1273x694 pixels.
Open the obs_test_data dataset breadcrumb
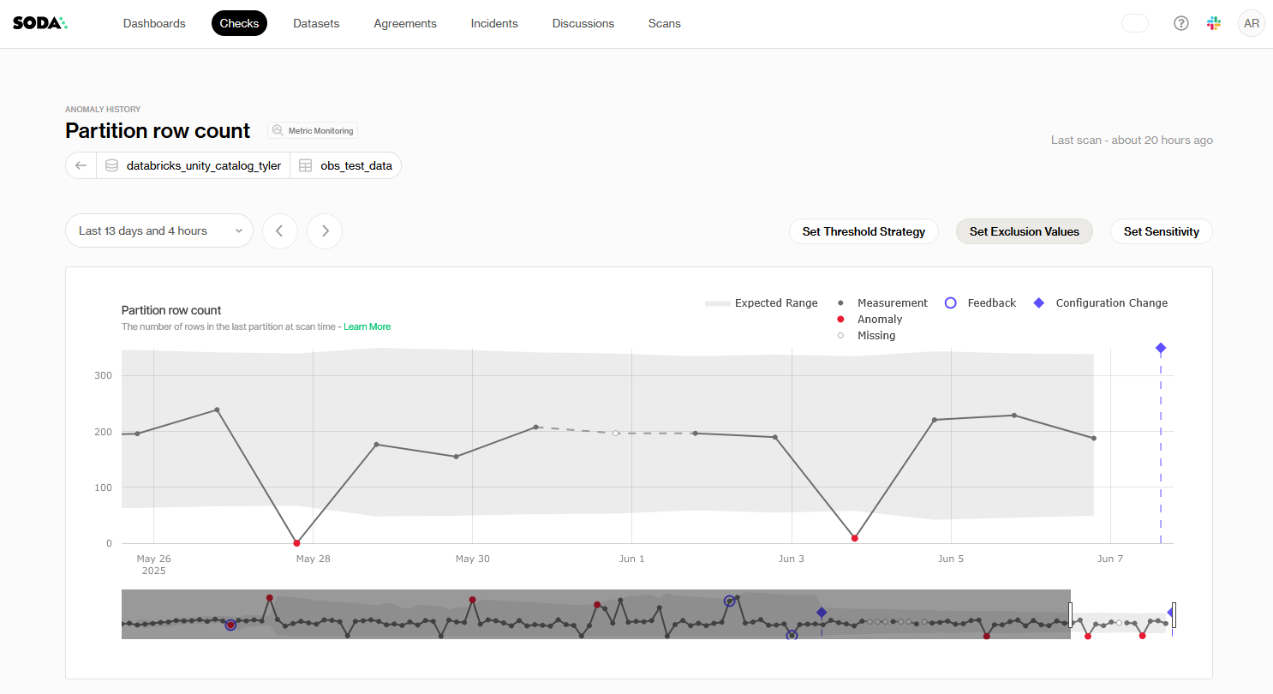click(x=346, y=165)
